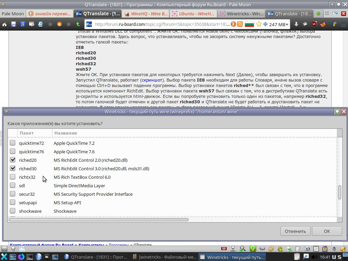Select the sdl package checkbox
Viewport: 348px width, 261px height.
click(13, 185)
